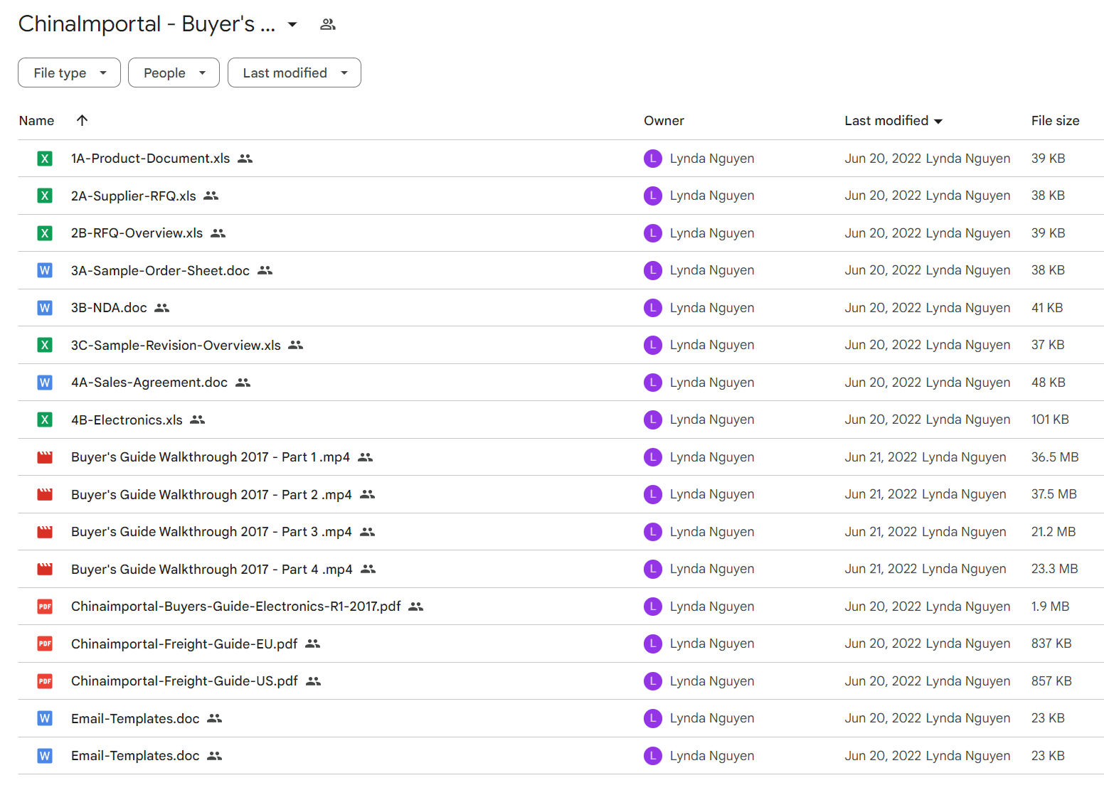Click Lynda Nguyen avatar in 4A-Sales-Agreement row
The image size is (1104, 795).
[x=653, y=383]
